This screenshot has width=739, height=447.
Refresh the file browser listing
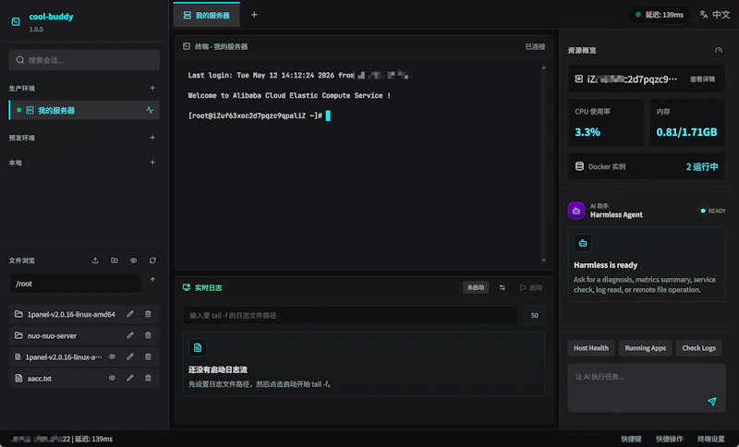click(x=152, y=260)
